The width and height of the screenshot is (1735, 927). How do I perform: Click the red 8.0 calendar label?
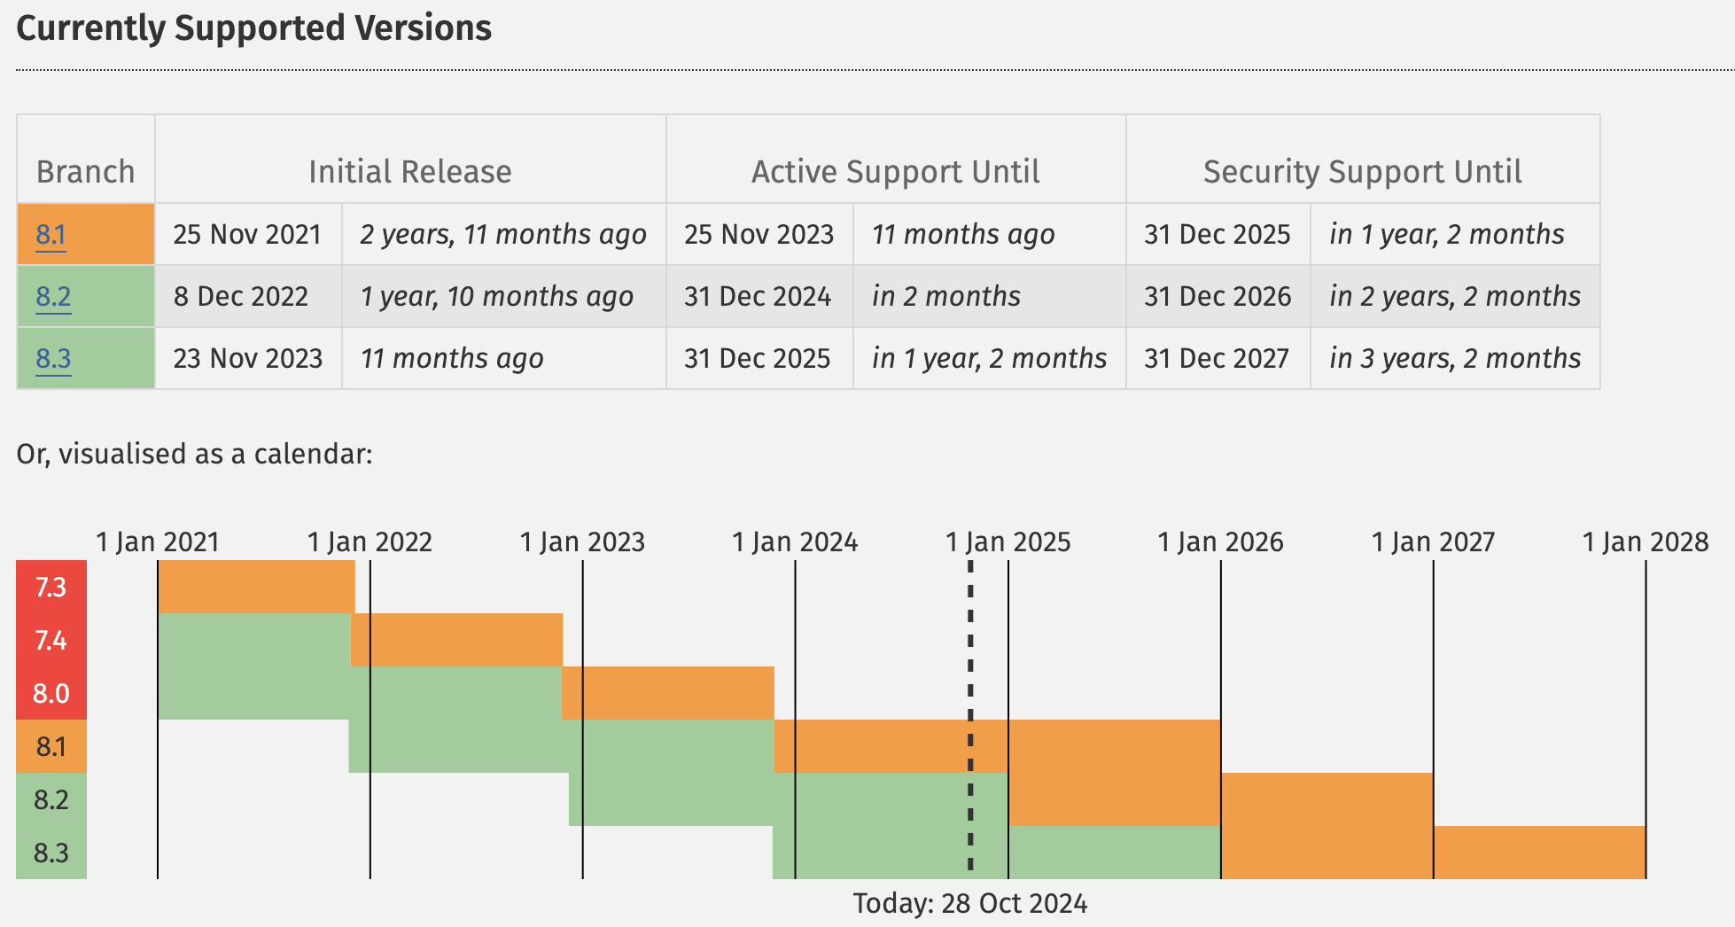click(x=51, y=693)
